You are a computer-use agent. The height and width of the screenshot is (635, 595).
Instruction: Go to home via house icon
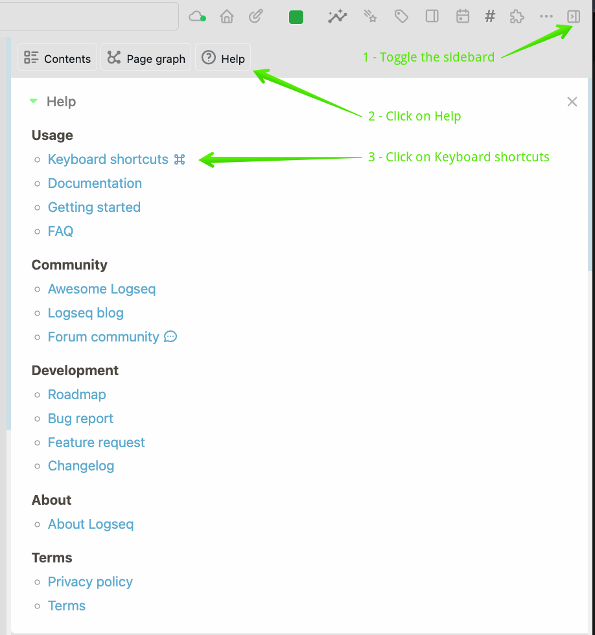click(227, 17)
